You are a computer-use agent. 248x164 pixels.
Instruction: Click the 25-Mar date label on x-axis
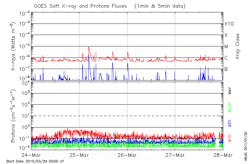[79, 155]
